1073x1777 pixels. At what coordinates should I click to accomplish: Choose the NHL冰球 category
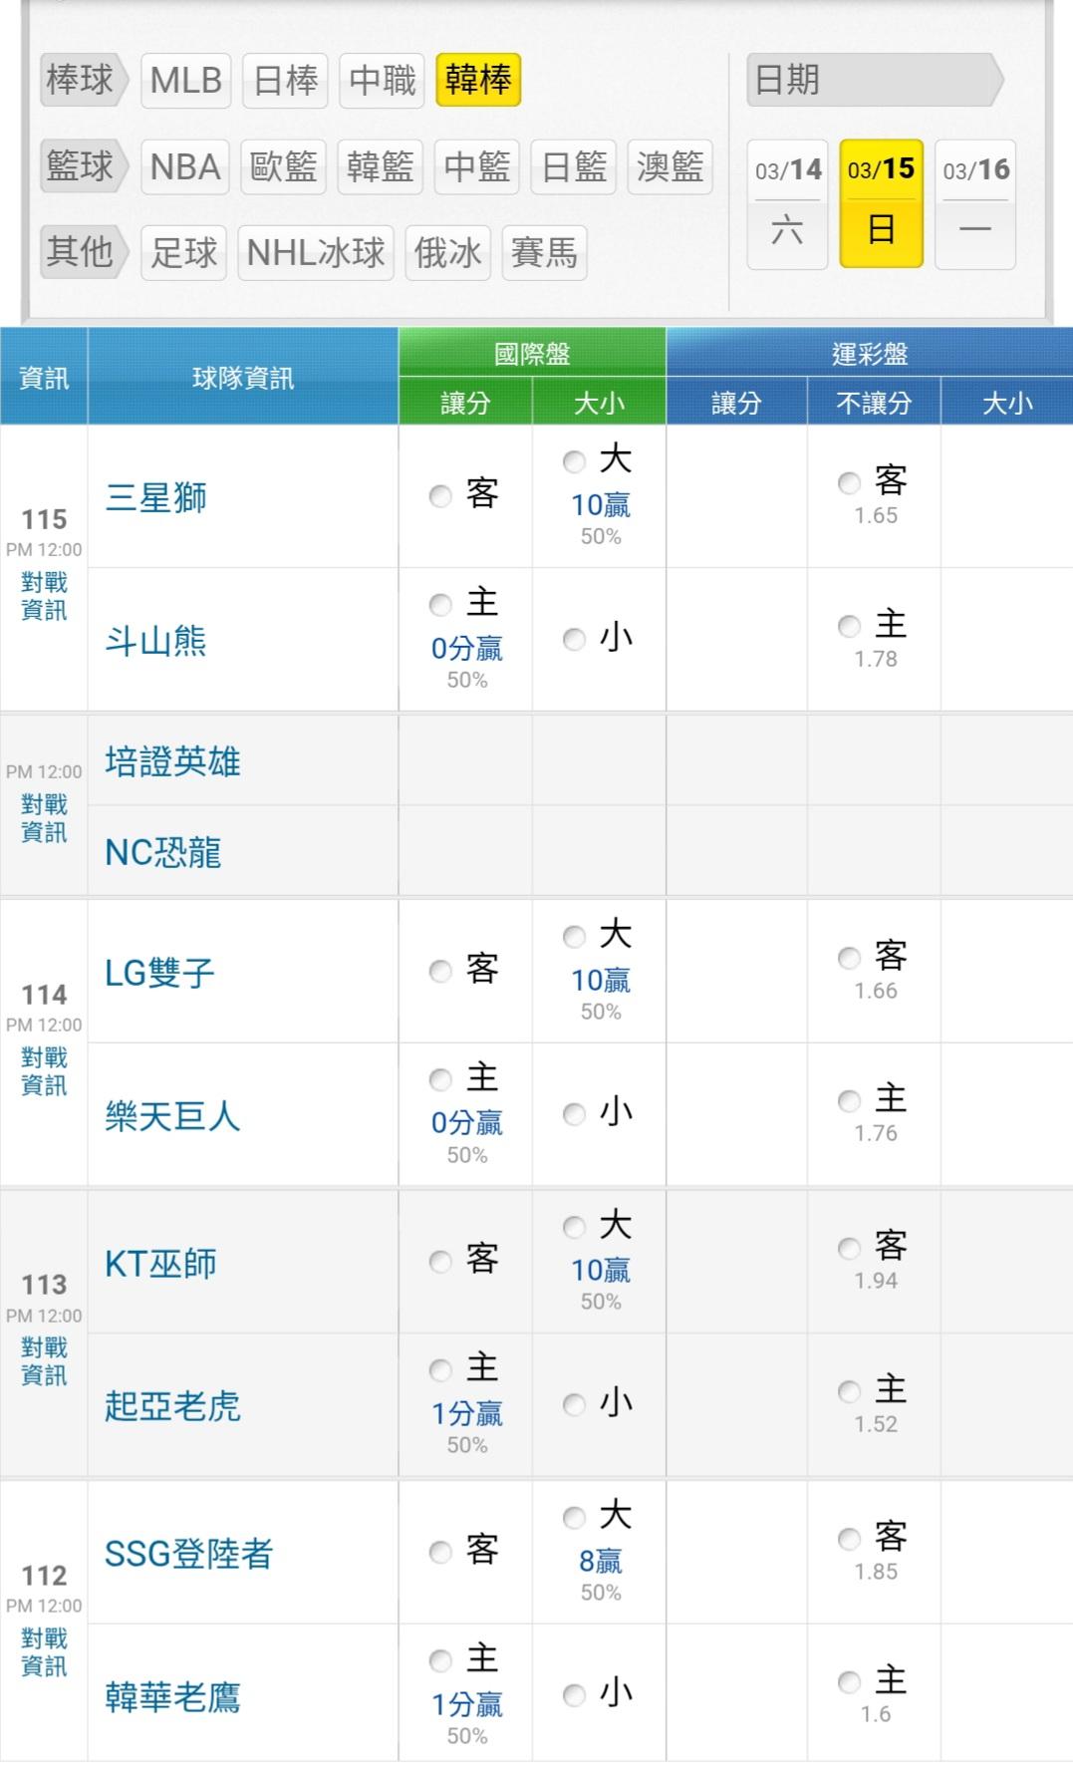(x=316, y=253)
